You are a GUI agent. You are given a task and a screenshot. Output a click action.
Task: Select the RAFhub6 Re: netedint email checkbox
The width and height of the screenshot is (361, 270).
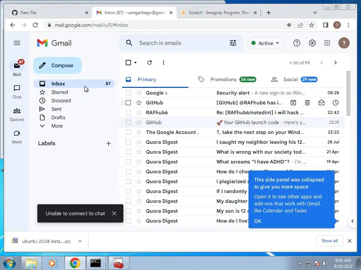coord(128,112)
